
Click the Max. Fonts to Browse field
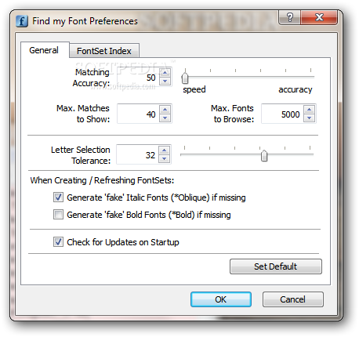click(x=282, y=114)
